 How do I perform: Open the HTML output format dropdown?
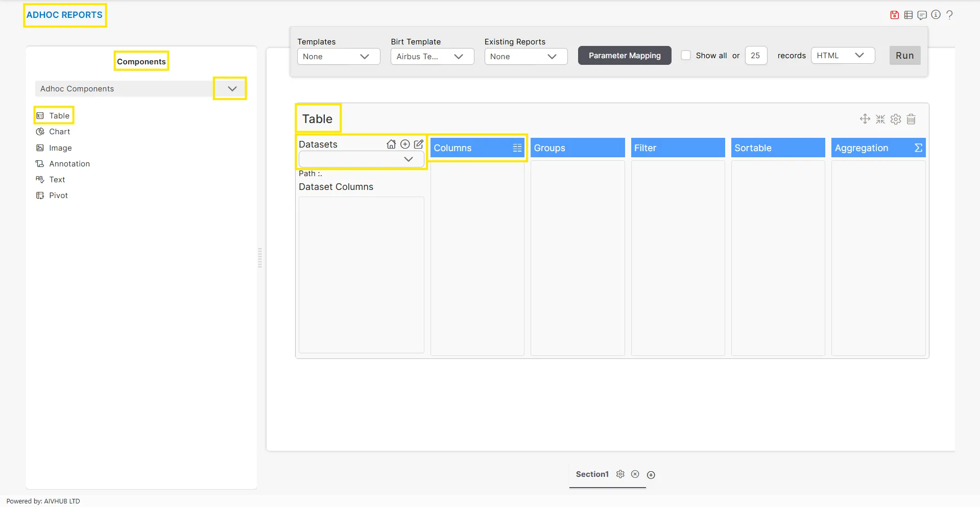842,55
